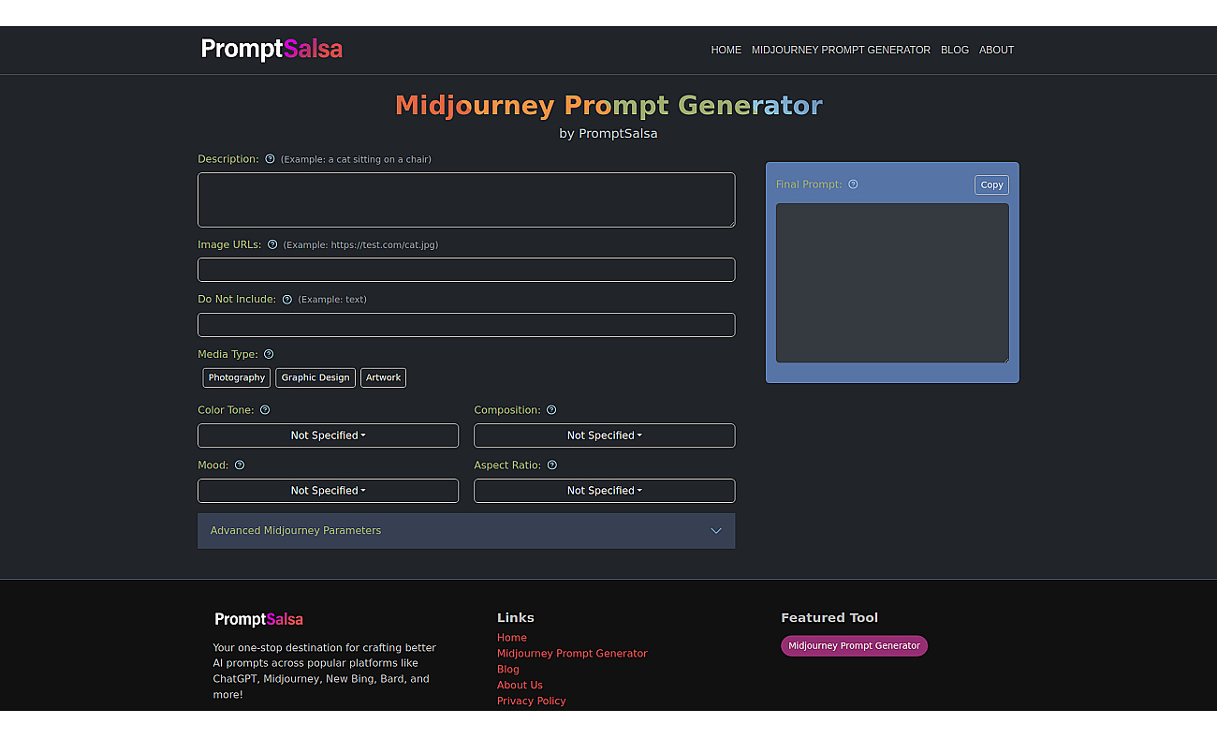
Task: Open the Aspect Ratio dropdown
Action: tap(605, 491)
